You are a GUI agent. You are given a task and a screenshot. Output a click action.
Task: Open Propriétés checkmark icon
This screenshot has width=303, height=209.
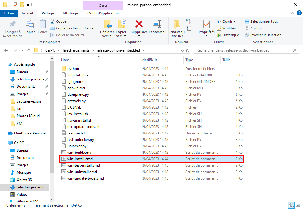(206, 24)
